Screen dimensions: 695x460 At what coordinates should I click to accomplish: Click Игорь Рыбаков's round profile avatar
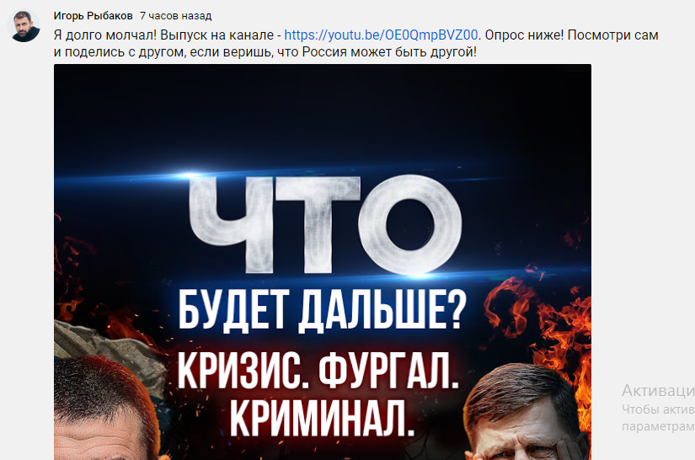point(24,26)
